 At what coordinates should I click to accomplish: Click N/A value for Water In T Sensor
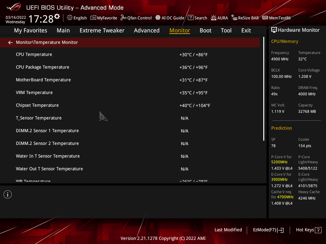click(185, 156)
